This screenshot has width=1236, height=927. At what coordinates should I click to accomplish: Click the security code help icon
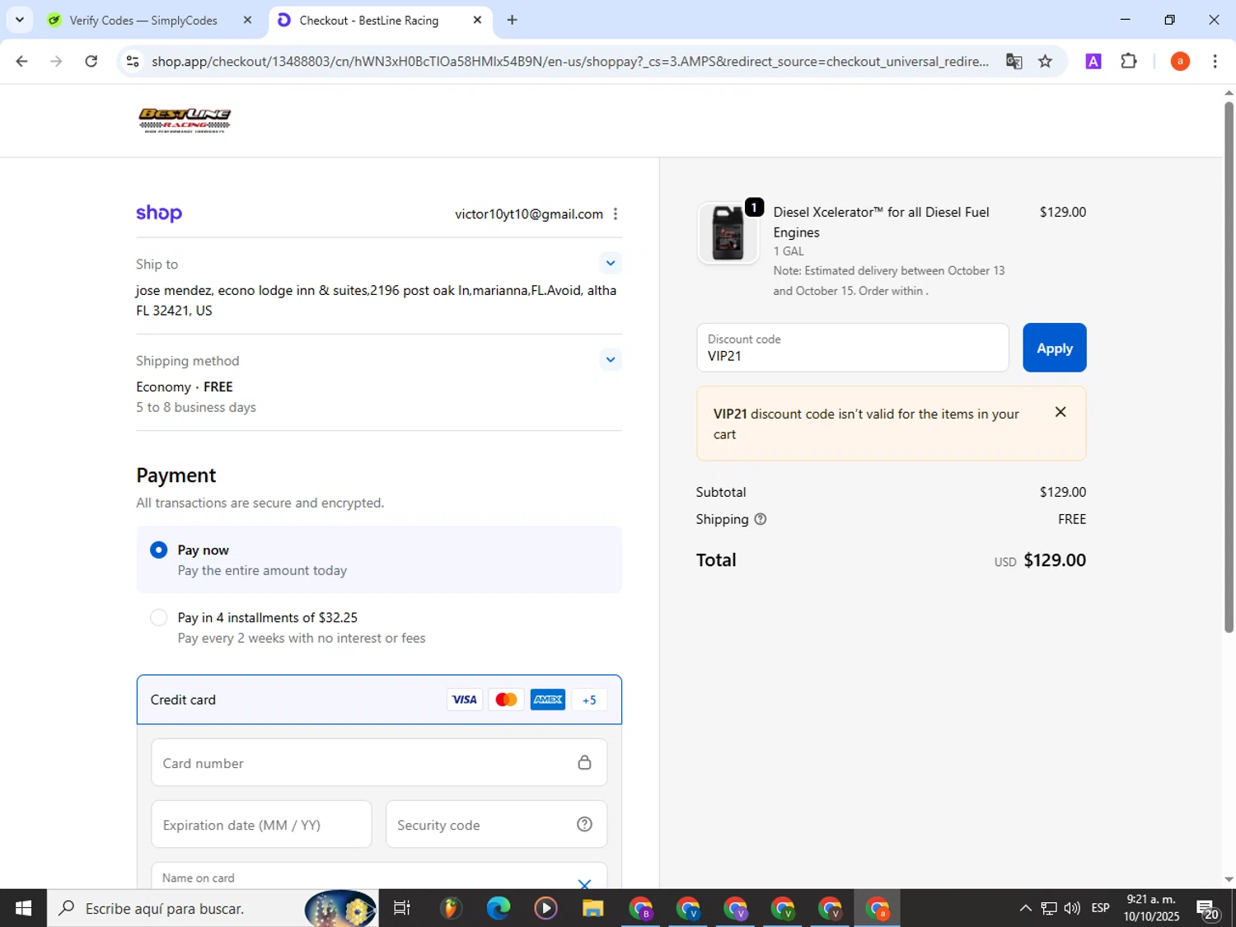pos(584,825)
